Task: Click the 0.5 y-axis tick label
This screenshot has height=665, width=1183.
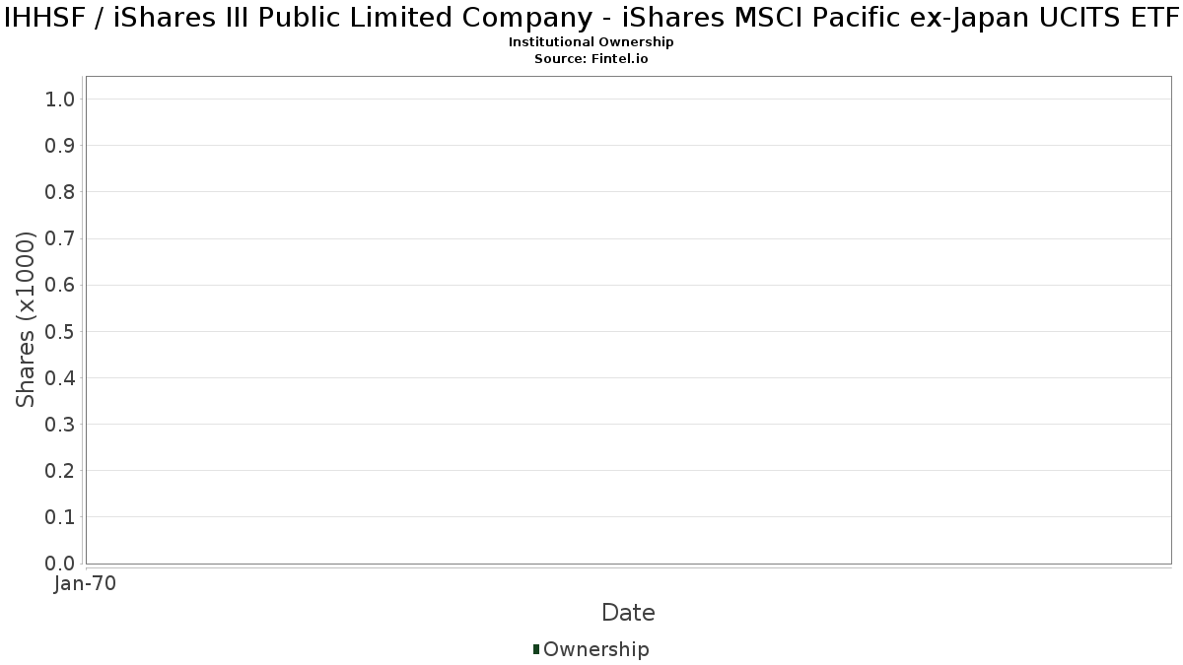Action: 60,331
